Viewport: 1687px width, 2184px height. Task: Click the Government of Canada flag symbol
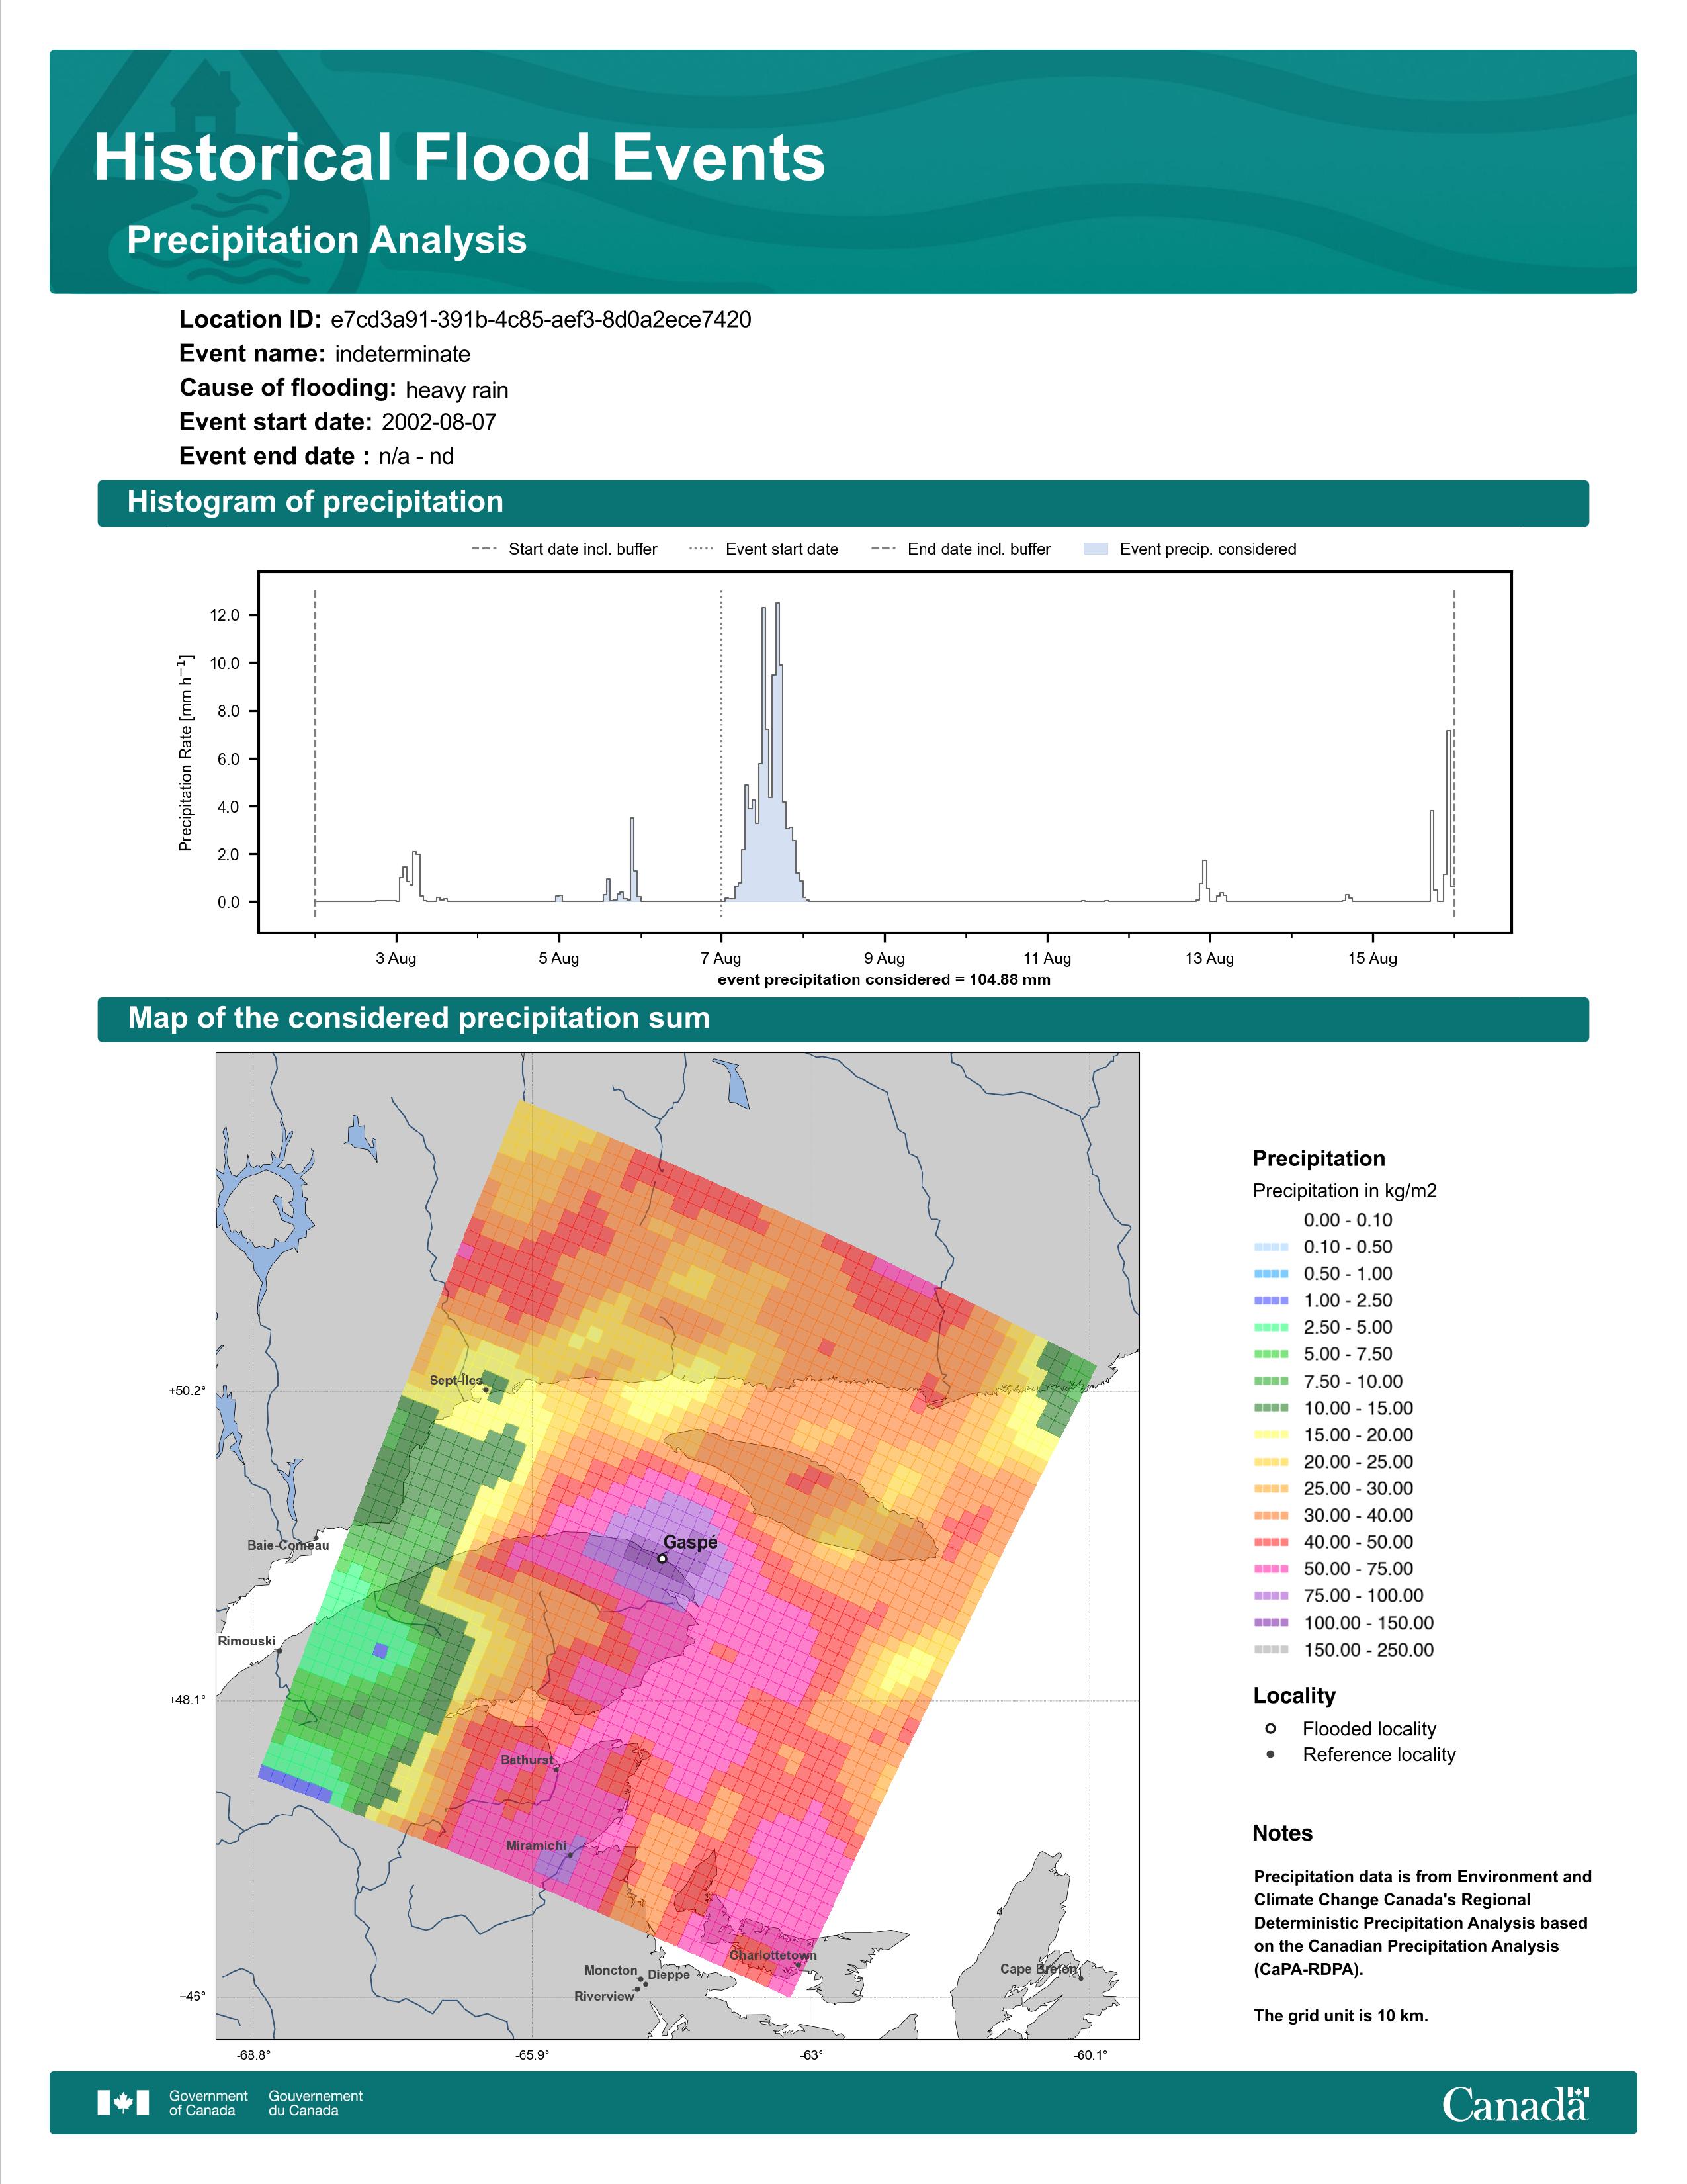[x=123, y=2103]
